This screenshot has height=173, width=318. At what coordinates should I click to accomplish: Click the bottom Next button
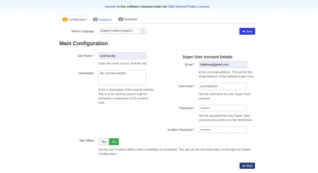pyautogui.click(x=247, y=166)
